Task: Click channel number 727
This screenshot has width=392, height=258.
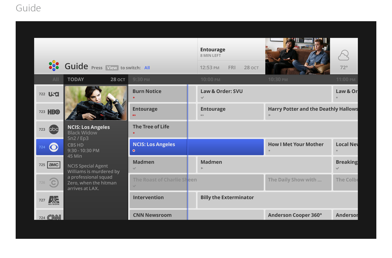Action: pos(42,200)
